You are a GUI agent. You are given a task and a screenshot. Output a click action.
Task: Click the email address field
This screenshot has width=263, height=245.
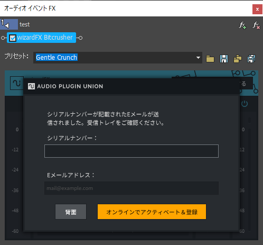tap(131, 188)
